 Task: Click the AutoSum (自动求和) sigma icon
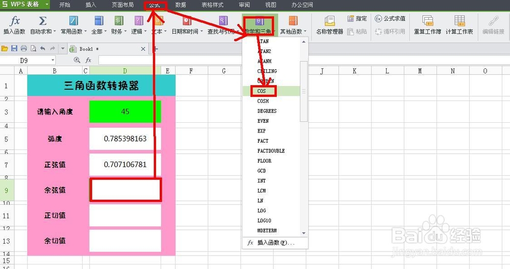coord(43,21)
